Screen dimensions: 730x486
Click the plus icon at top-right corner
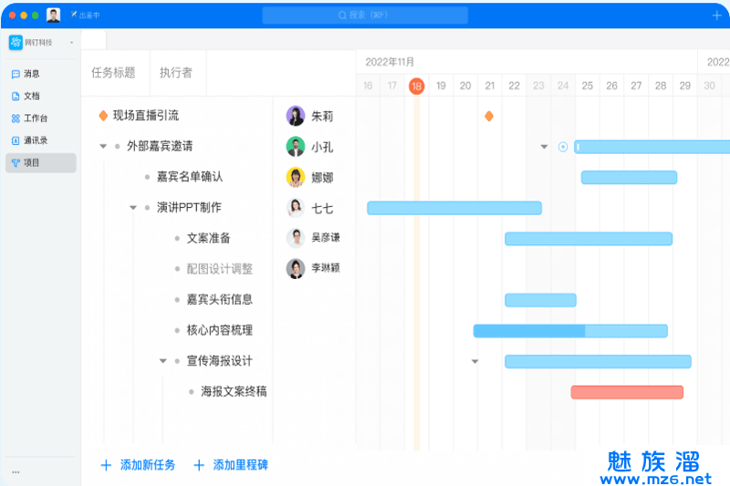[x=716, y=16]
